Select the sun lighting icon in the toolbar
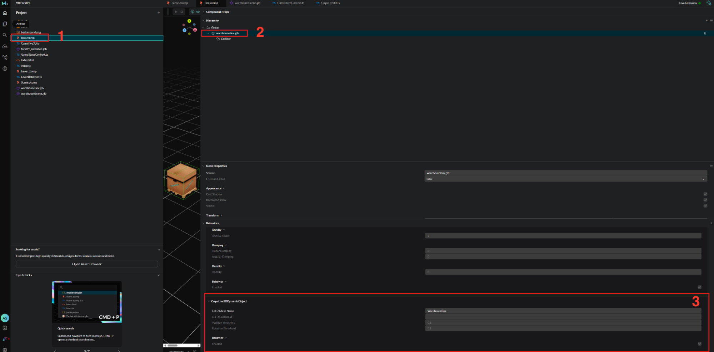This screenshot has width=714, height=352. tap(192, 12)
